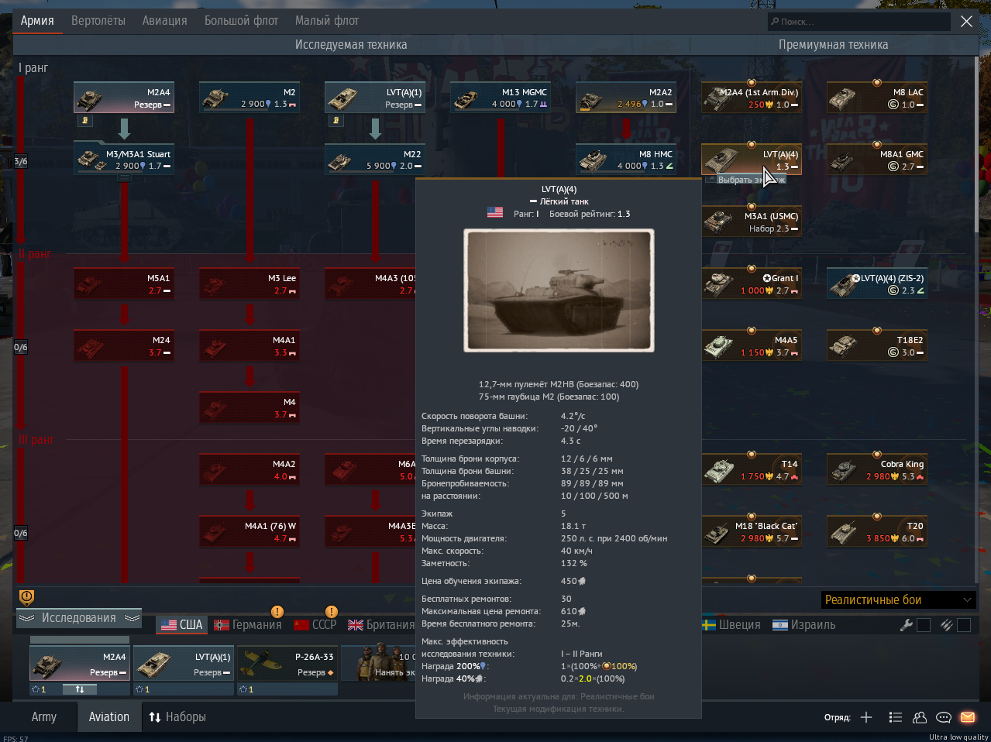Open the Армия tab
This screenshot has width=991, height=742.
point(37,21)
